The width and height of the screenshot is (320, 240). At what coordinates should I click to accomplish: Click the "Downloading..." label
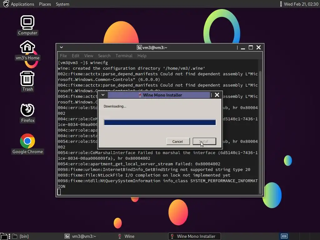[x=115, y=106]
